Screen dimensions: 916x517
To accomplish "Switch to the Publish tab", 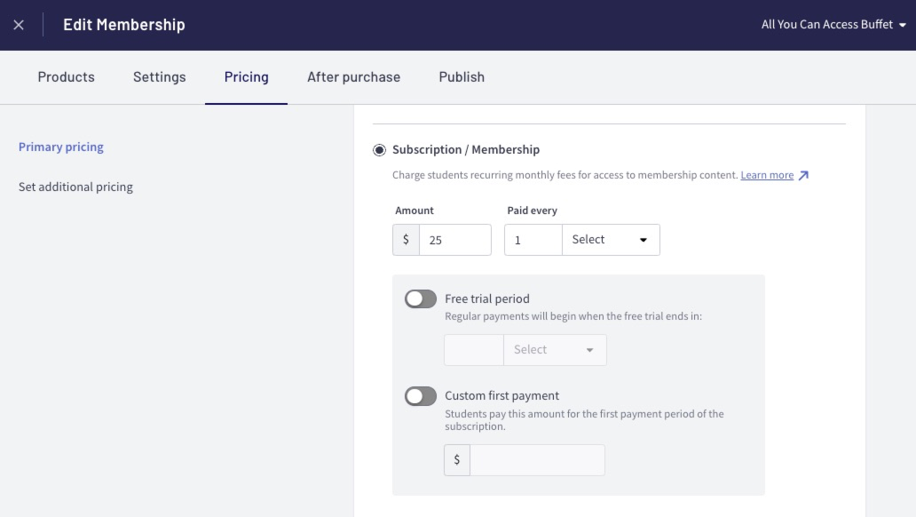I will coord(462,76).
